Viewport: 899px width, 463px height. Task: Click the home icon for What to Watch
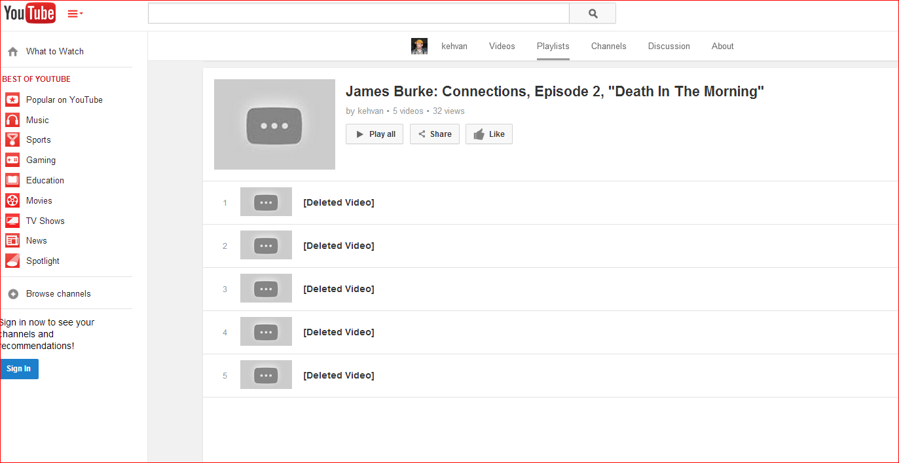(12, 52)
